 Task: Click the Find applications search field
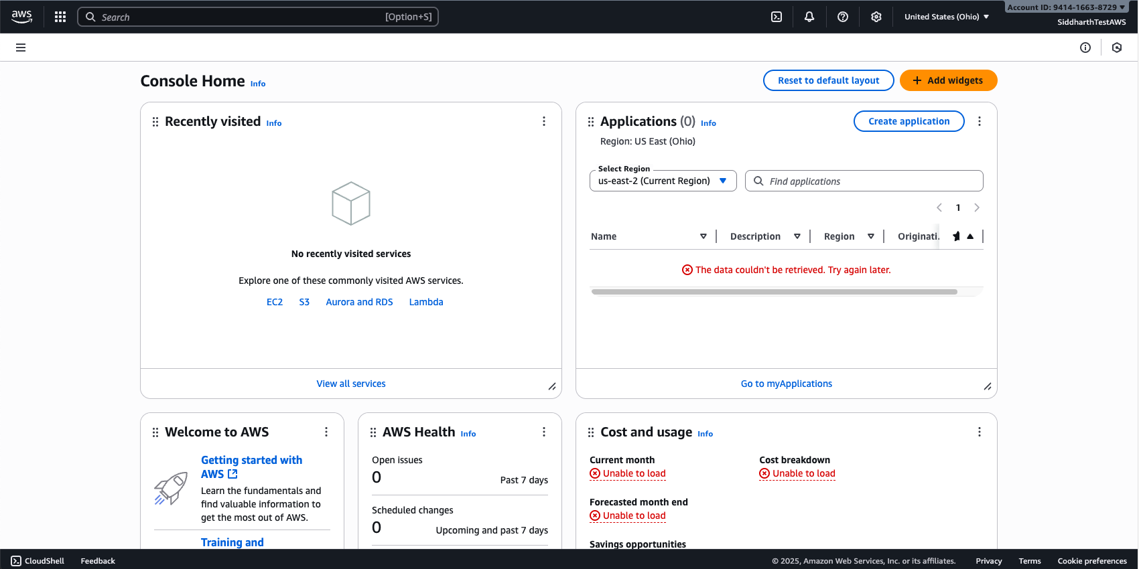point(864,181)
